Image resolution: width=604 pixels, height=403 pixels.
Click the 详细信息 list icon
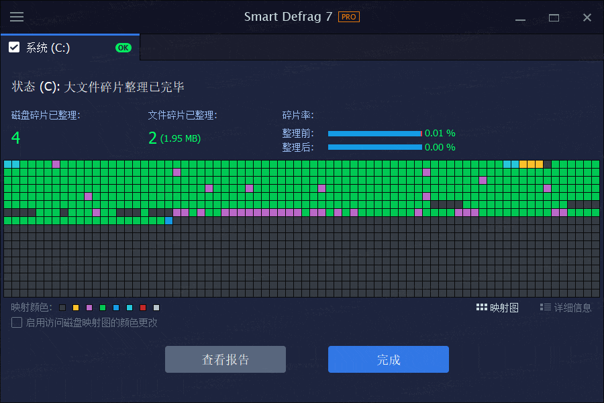tap(545, 308)
